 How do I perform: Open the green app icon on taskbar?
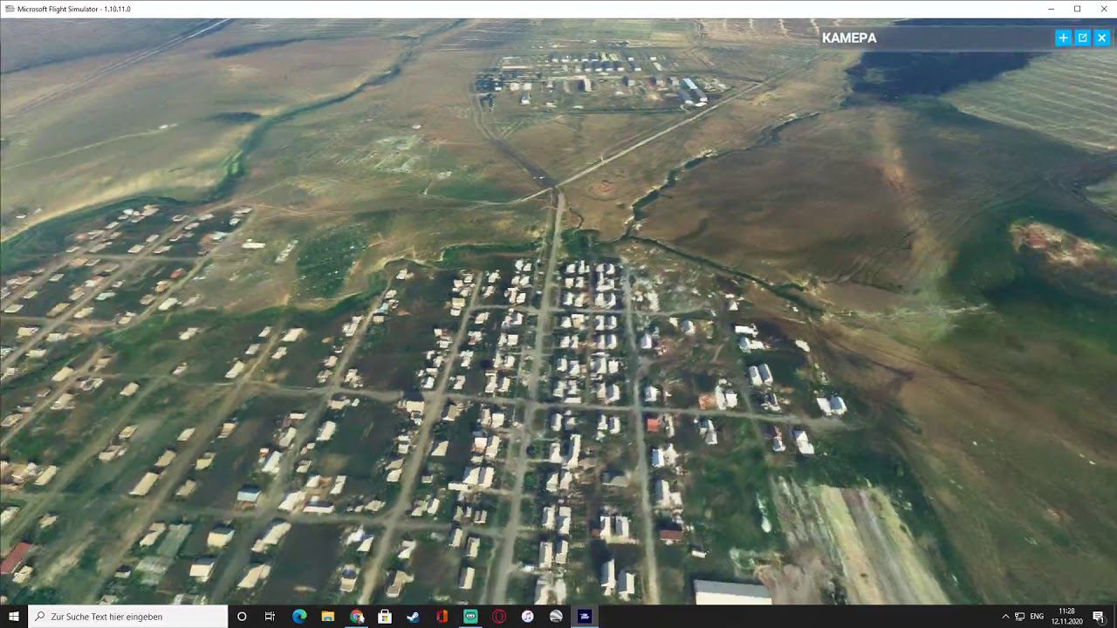(x=470, y=617)
